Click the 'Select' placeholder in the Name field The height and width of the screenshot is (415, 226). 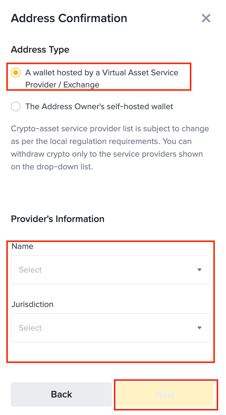[30, 270]
